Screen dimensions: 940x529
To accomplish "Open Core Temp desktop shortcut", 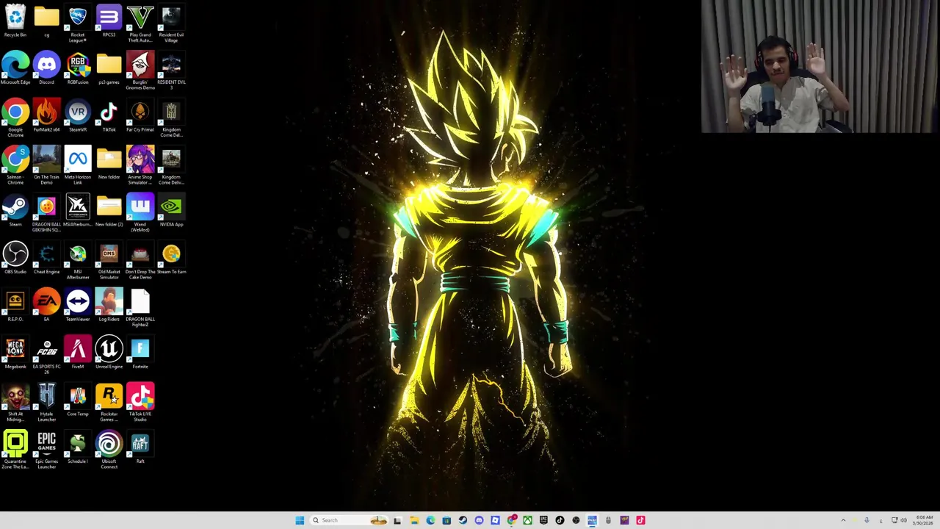I will [78, 400].
